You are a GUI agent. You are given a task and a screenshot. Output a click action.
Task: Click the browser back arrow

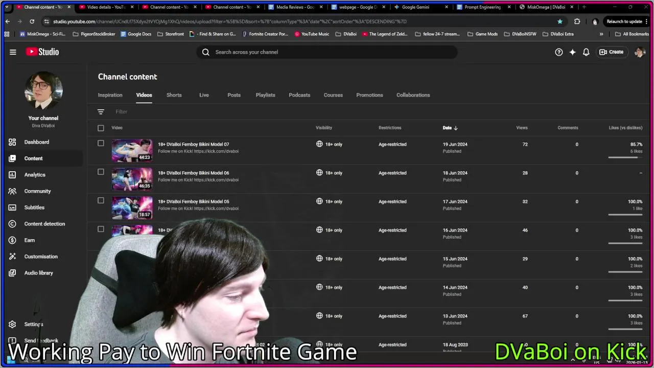7,21
